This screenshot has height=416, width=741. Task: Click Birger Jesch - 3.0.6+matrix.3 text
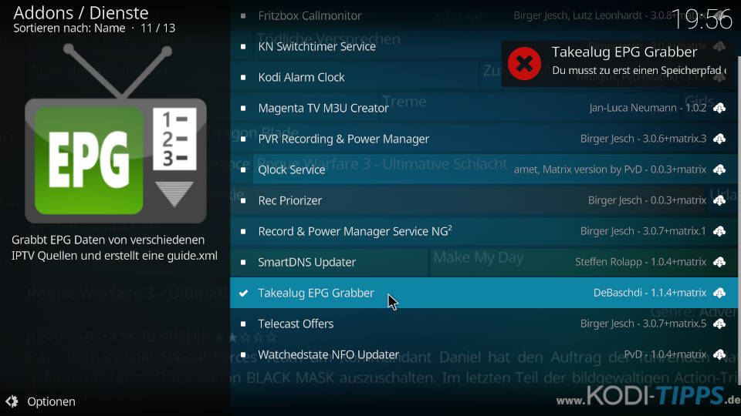[643, 139]
